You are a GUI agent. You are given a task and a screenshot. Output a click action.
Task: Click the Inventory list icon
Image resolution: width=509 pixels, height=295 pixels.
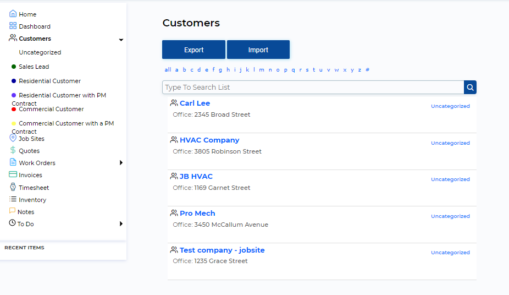[13, 199]
